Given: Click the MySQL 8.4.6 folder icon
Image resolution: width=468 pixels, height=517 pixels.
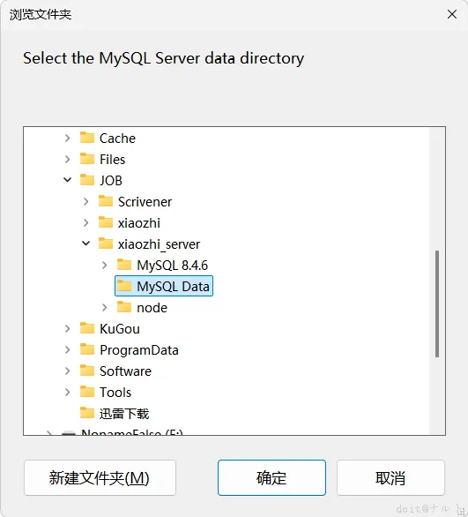Looking at the screenshot, I should (124, 265).
